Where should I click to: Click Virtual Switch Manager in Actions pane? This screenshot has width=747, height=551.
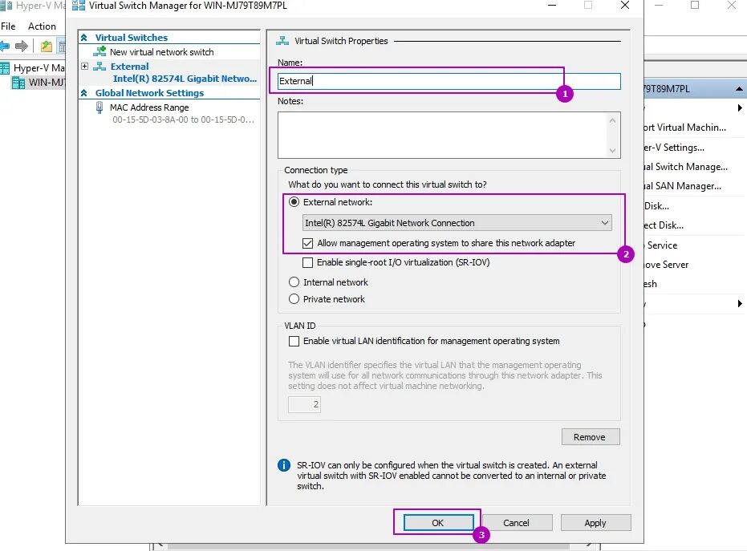point(686,167)
